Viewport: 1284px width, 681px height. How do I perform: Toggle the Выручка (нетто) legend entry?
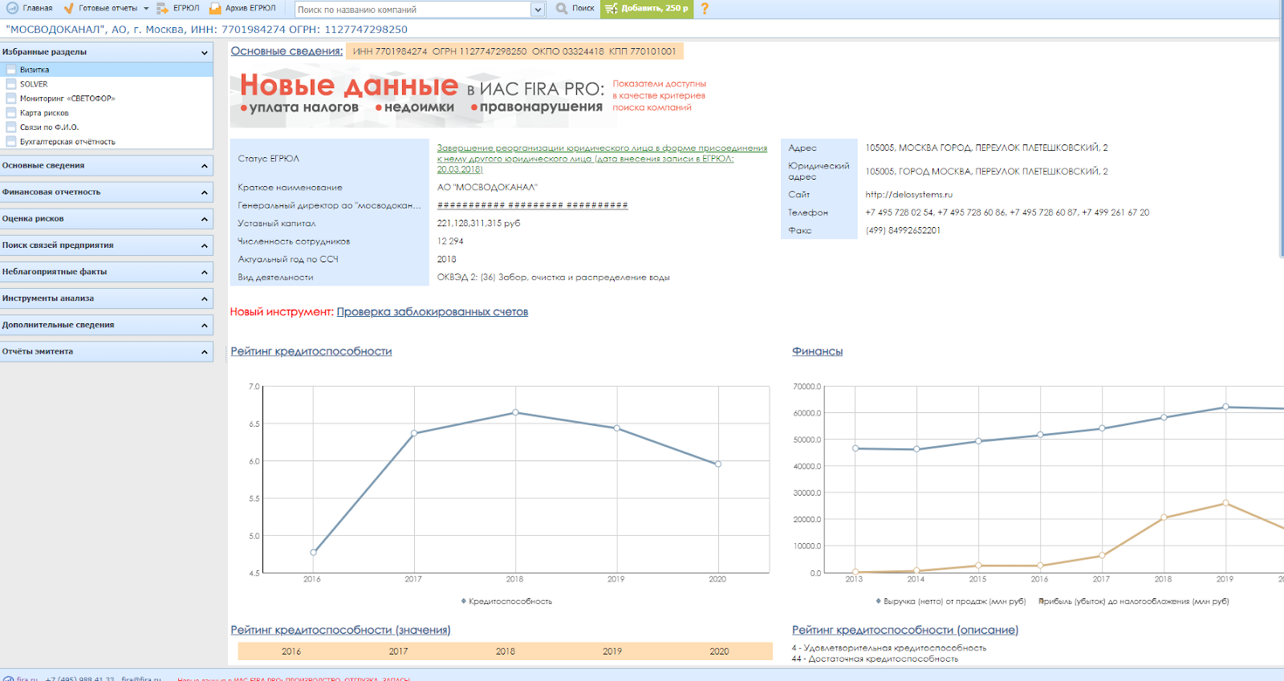pyautogui.click(x=951, y=601)
